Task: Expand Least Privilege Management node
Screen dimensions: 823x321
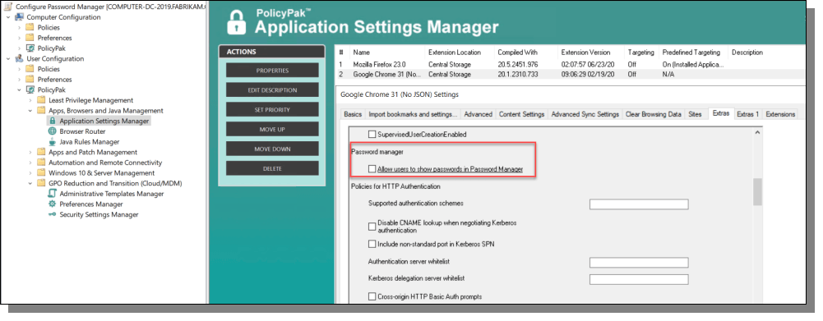Action: coord(30,100)
